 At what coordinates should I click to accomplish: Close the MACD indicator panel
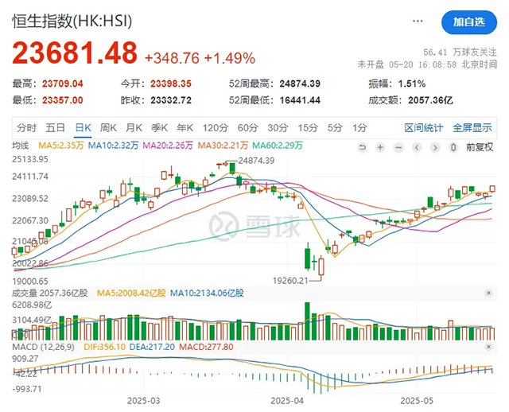[x=488, y=347]
